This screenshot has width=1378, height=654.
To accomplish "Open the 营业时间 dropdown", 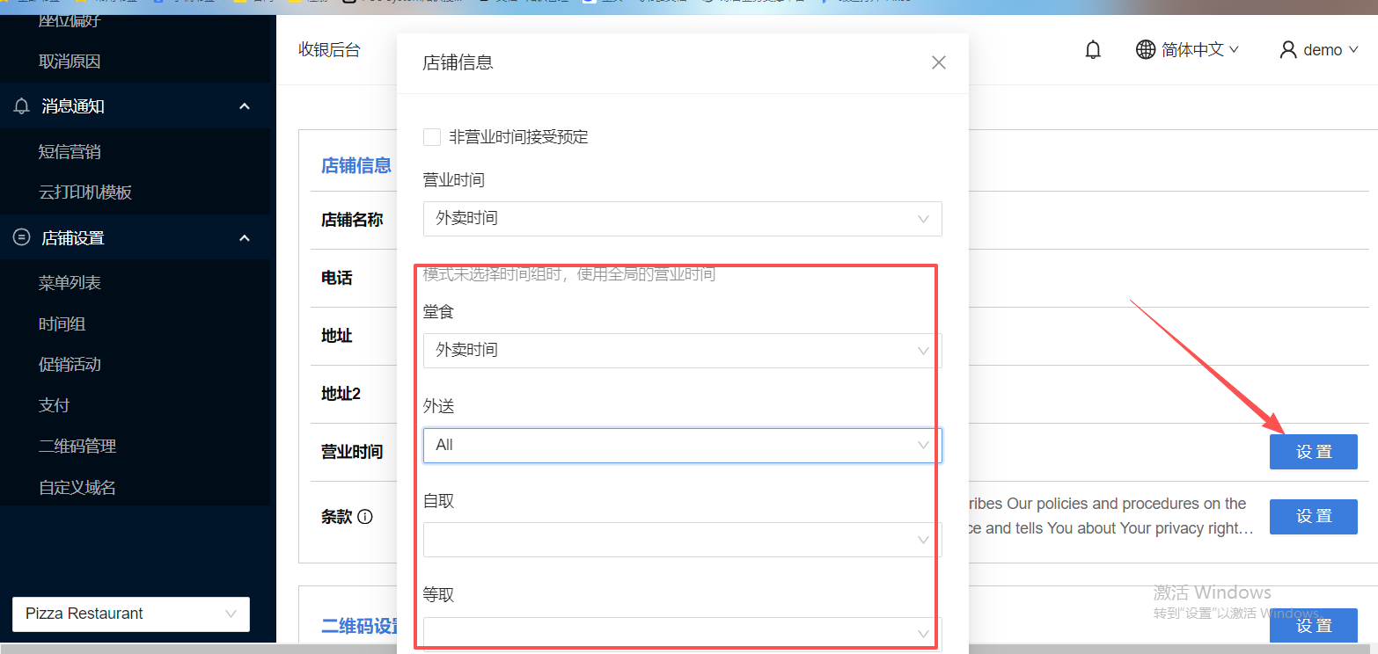I will 682,219.
